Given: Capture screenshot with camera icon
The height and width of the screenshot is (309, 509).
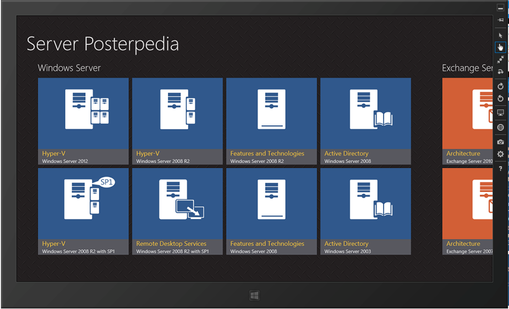Looking at the screenshot, I should coord(501,142).
